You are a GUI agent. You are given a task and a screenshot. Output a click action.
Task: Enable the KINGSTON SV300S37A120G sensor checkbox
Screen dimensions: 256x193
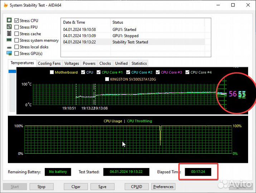coord(107,79)
